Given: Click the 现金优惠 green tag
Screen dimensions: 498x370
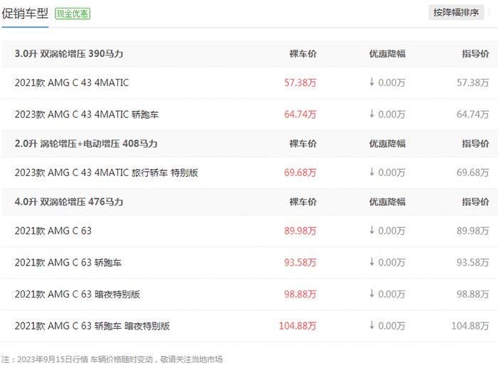Looking at the screenshot, I should pyautogui.click(x=73, y=13).
